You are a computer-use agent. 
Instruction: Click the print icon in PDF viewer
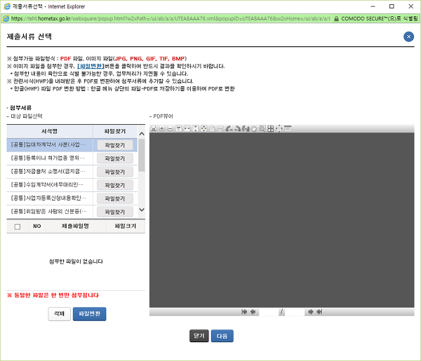153,128
